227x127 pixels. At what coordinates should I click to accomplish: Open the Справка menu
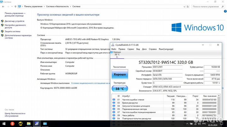click(153, 49)
